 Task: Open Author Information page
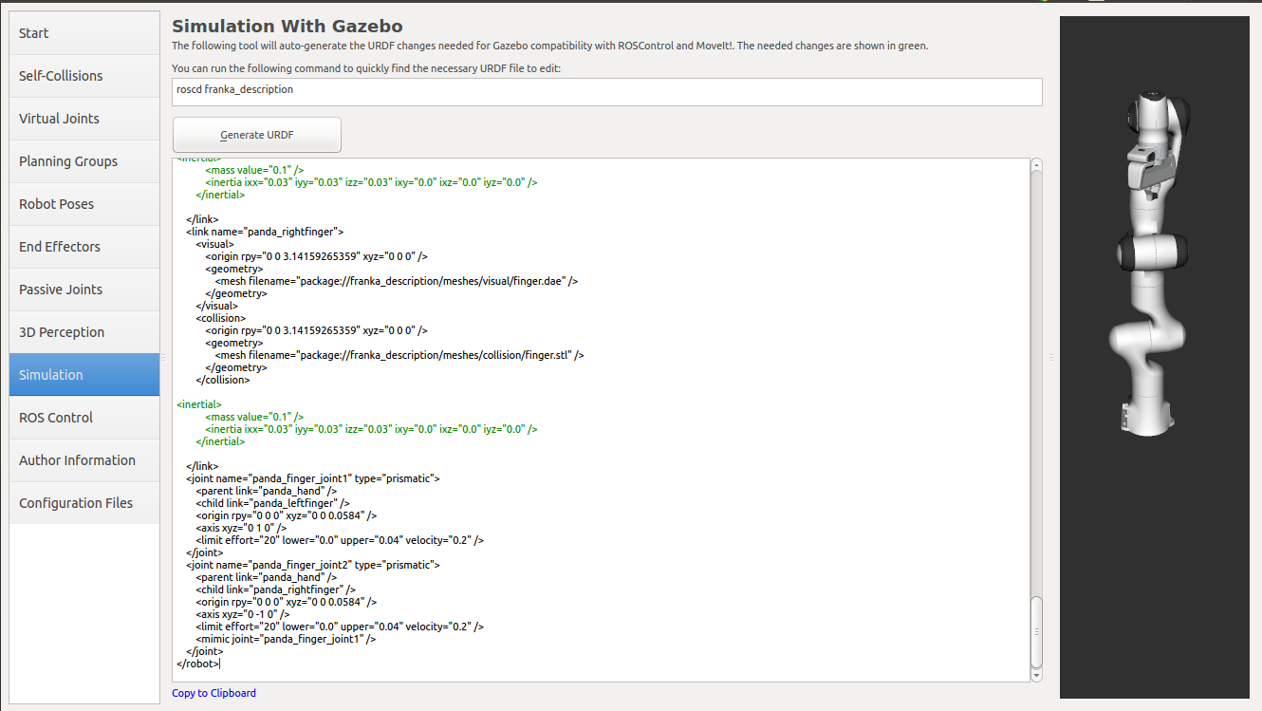coord(84,460)
